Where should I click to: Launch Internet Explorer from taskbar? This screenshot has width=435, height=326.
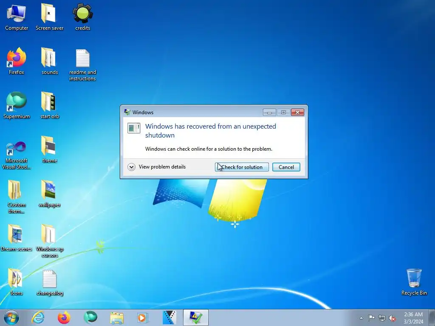pyautogui.click(x=38, y=318)
